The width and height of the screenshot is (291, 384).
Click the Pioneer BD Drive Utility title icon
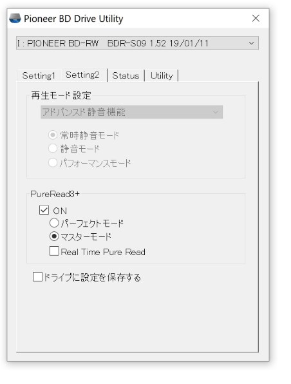pyautogui.click(x=15, y=19)
